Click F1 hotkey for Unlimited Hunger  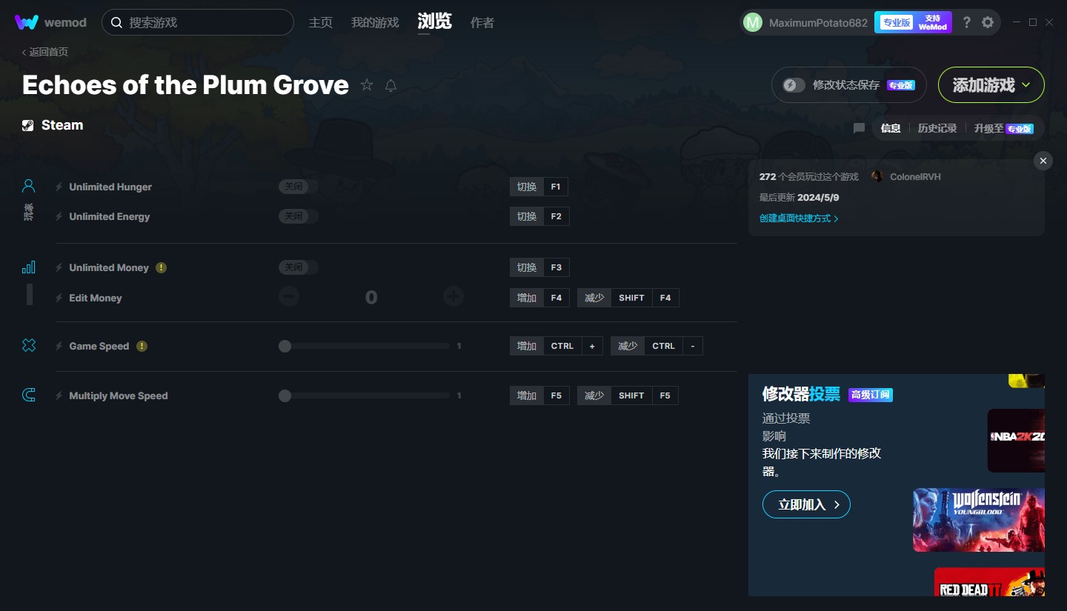coord(556,187)
